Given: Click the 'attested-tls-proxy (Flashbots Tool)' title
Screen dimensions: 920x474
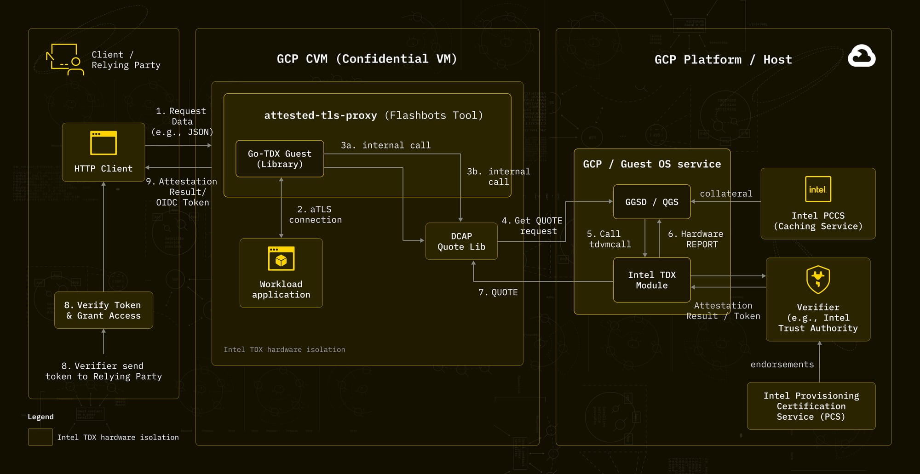Looking at the screenshot, I should click(374, 115).
